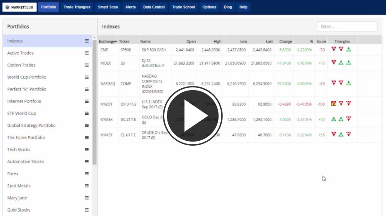This screenshot has width=386, height=216.
Task: Go to Data Central in navigation
Action: pos(154,7)
